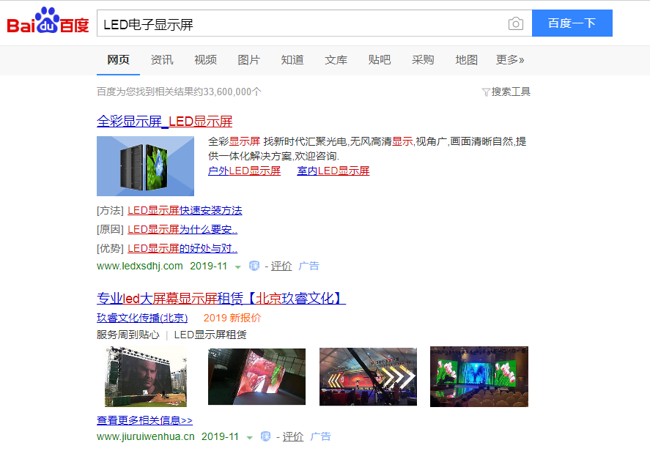Open image search via camera icon
Viewport: 650px width, 451px height.
(516, 23)
